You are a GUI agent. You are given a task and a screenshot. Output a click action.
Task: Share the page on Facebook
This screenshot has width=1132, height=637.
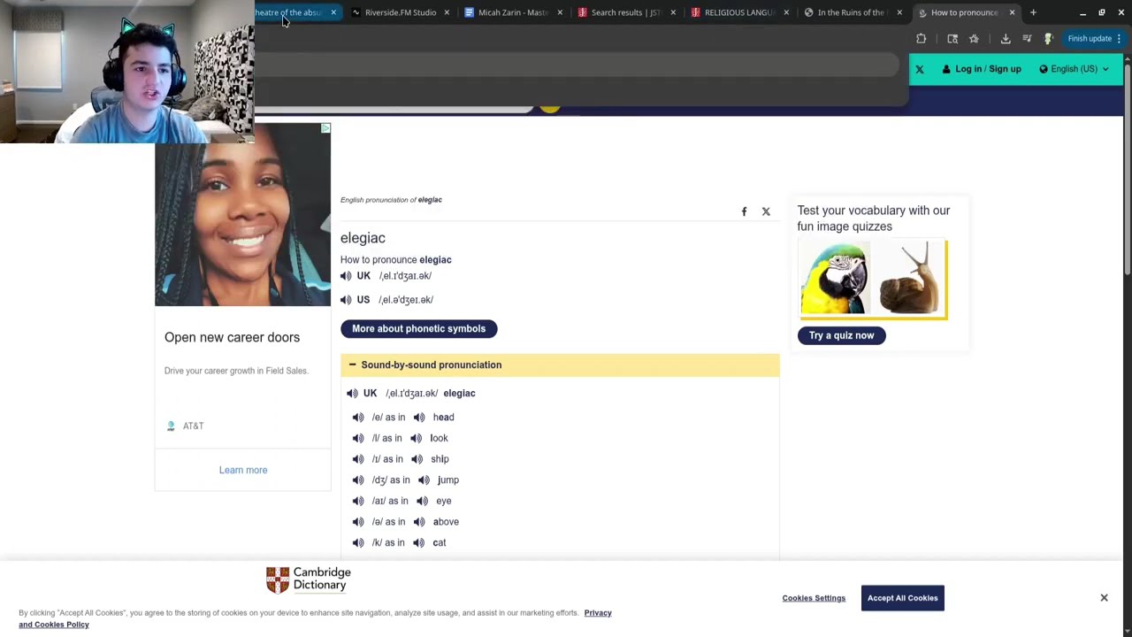744,211
